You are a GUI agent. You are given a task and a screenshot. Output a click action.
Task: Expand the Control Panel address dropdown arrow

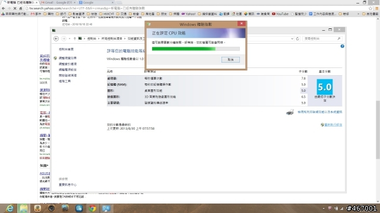(x=292, y=38)
